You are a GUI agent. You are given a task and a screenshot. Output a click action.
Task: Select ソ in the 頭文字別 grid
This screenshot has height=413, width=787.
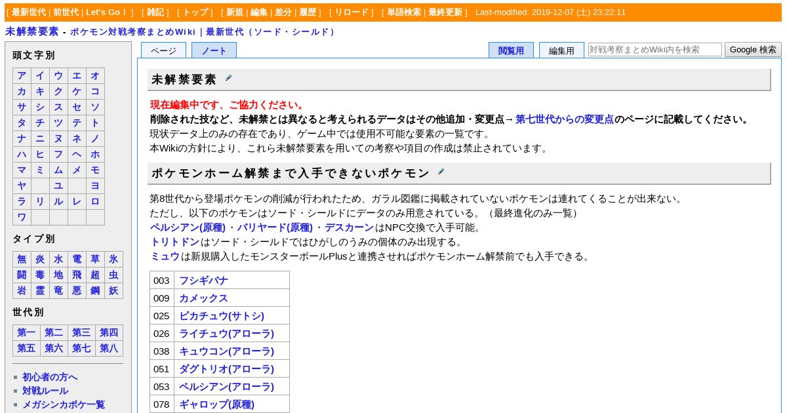pos(95,107)
